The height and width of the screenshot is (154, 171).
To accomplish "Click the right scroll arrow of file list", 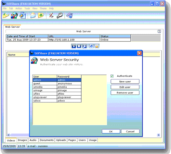I will (x=159, y=135).
